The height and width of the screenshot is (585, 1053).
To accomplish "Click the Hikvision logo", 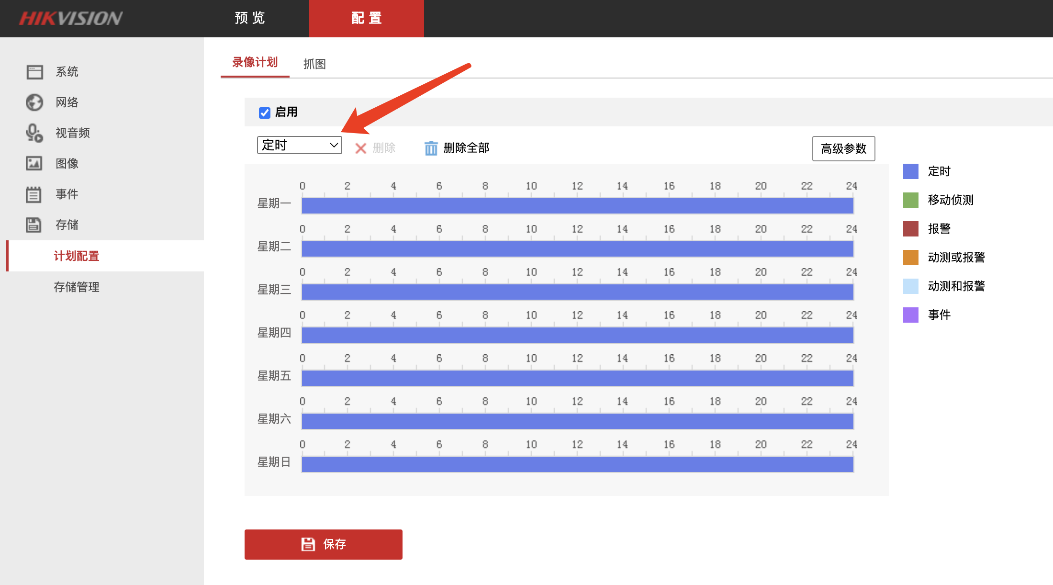I will (x=71, y=18).
